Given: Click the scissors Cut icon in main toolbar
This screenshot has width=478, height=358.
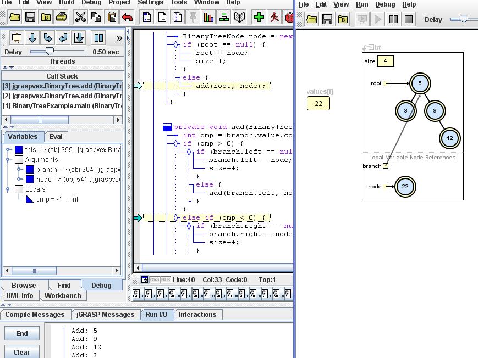Looking at the screenshot, I should pos(80,17).
